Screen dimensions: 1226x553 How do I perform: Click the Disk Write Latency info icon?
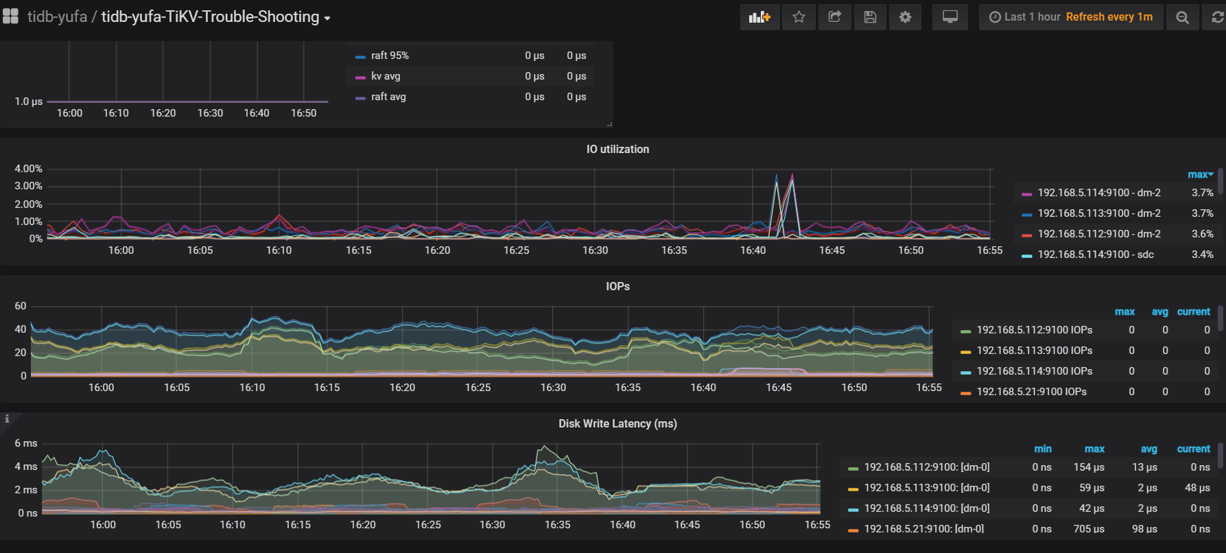point(7,419)
